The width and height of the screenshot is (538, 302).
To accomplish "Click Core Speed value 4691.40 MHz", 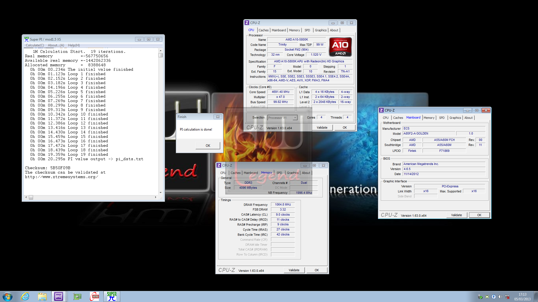I will (280, 92).
